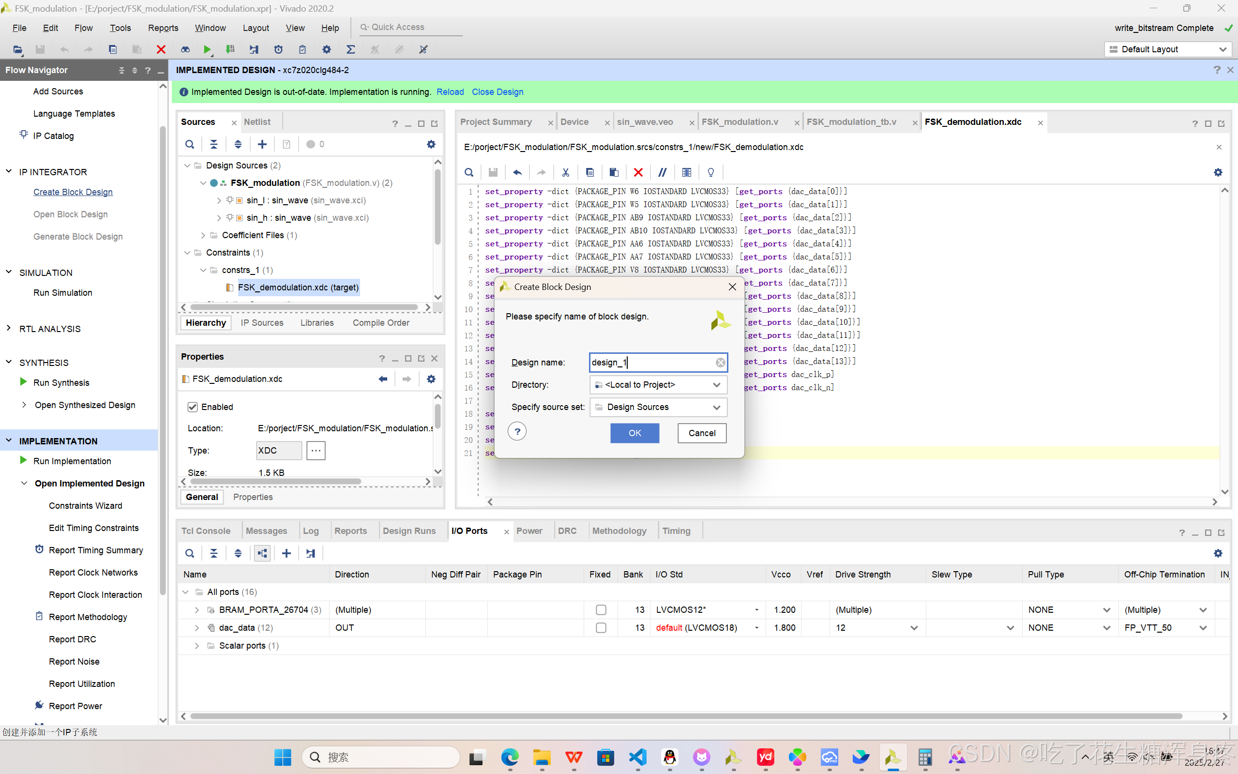Expand the Coefficient Files folder
This screenshot has height=774, width=1238.
(203, 235)
